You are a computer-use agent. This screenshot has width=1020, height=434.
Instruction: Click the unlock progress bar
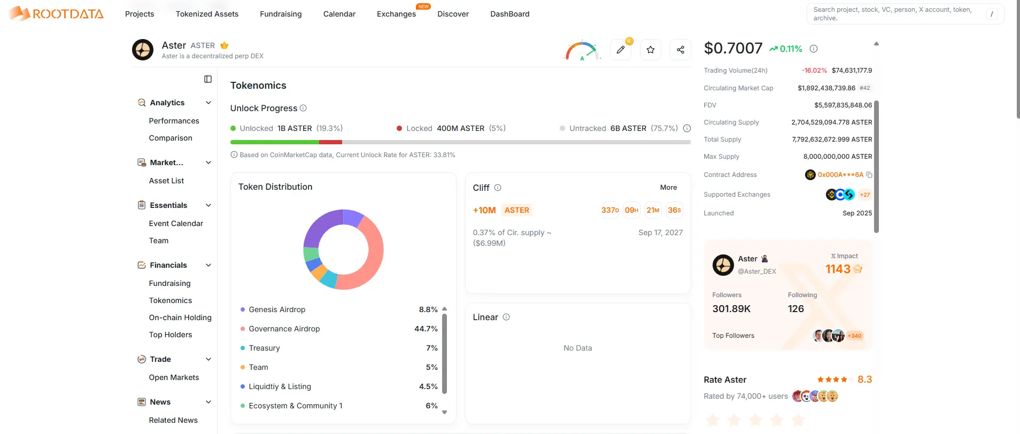[460, 142]
